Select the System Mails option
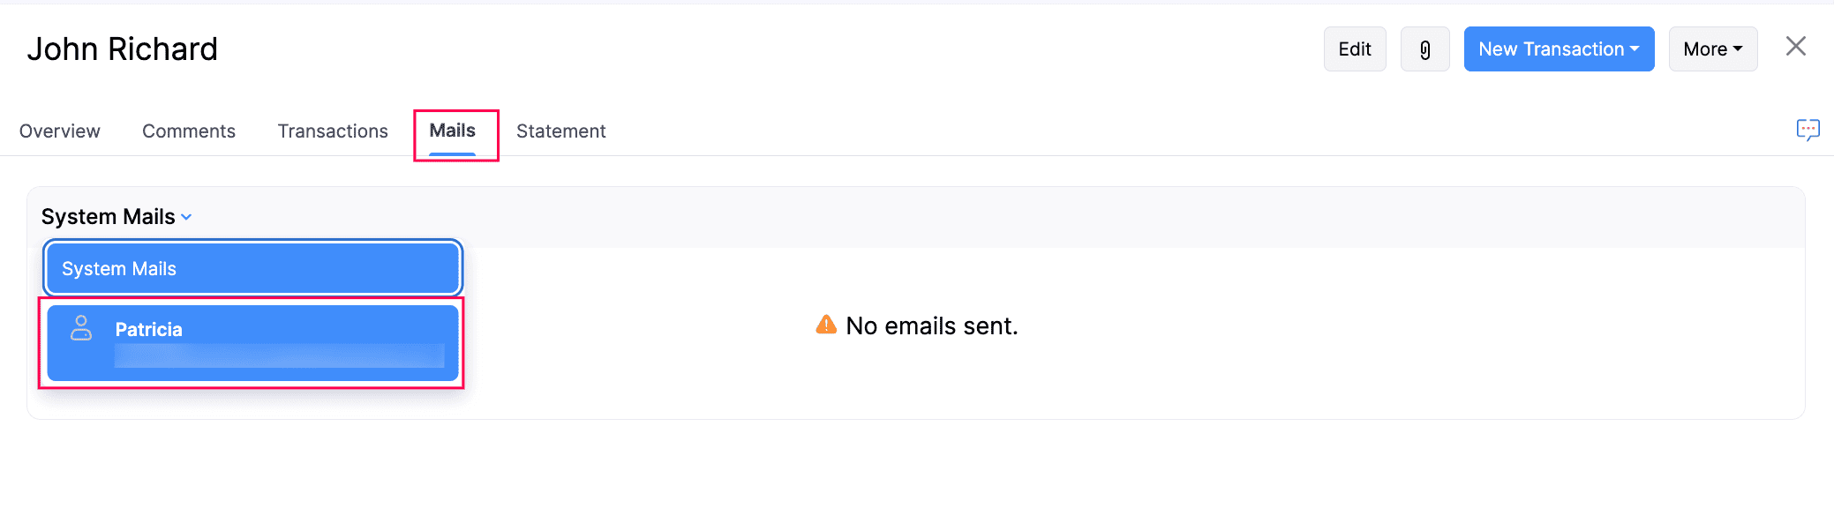This screenshot has height=531, width=1834. point(252,268)
